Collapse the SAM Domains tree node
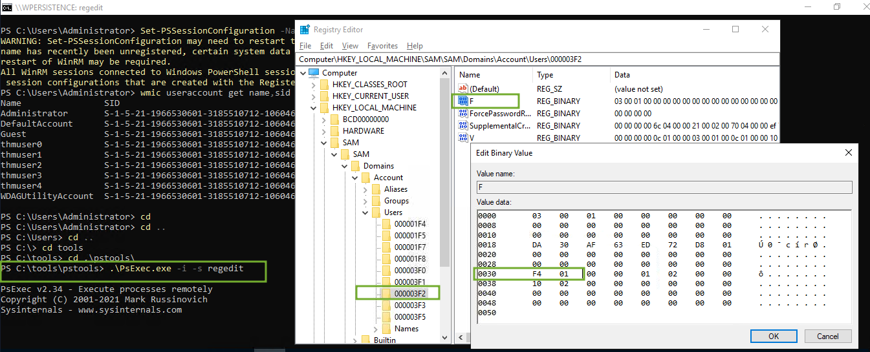The image size is (870, 352). (x=345, y=166)
